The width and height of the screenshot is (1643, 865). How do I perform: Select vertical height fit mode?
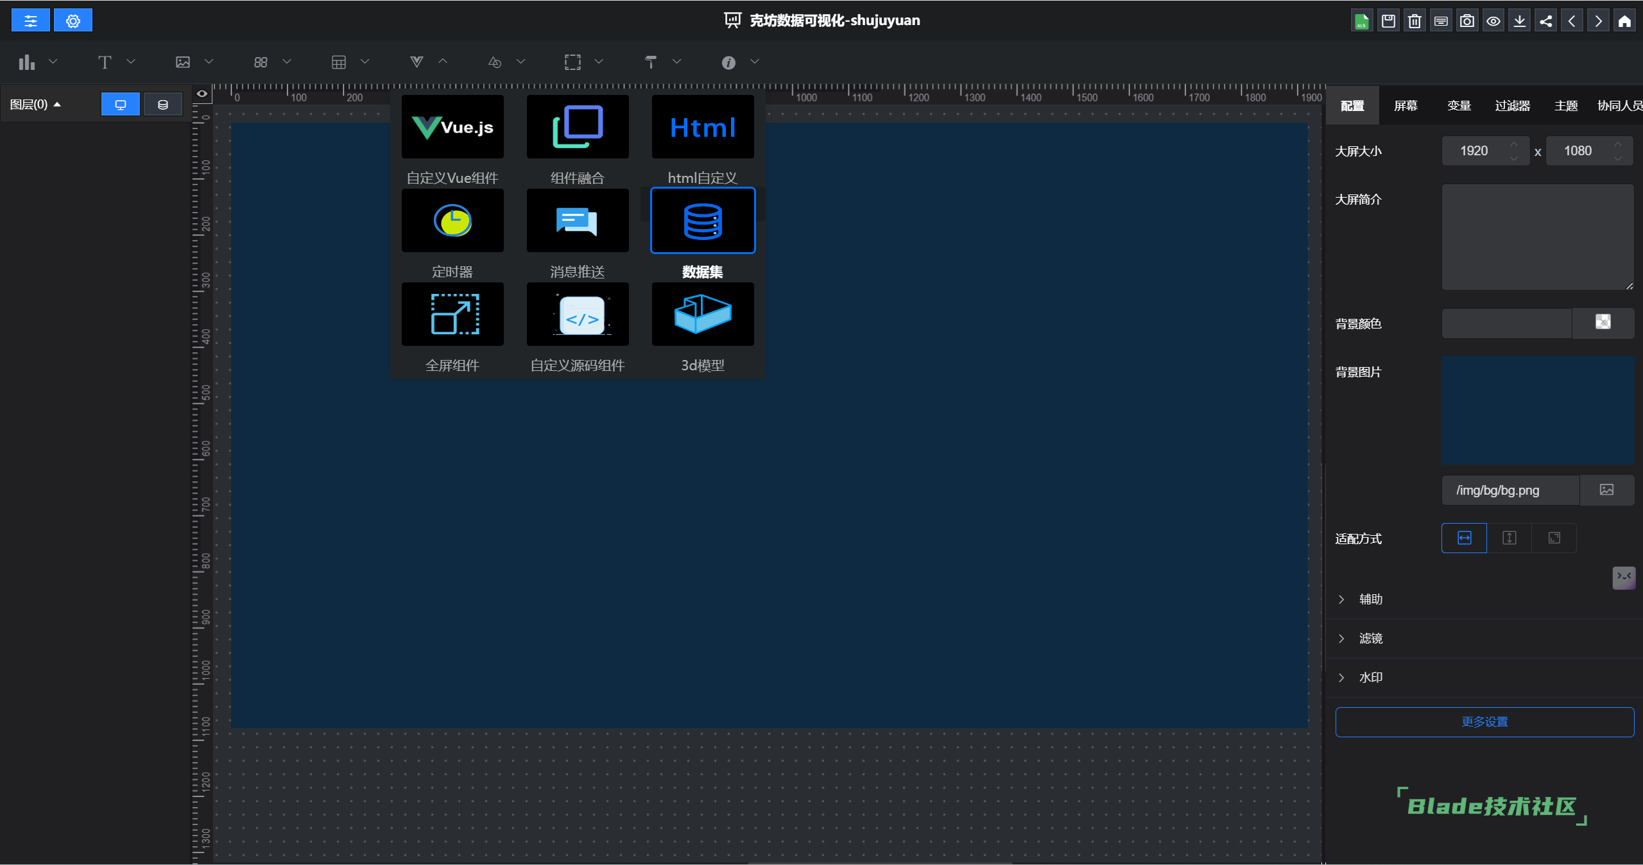[1510, 538]
